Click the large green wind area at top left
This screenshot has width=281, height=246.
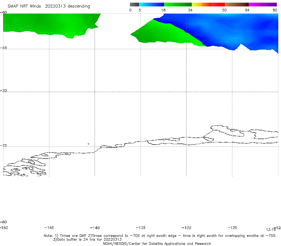pos(48,24)
